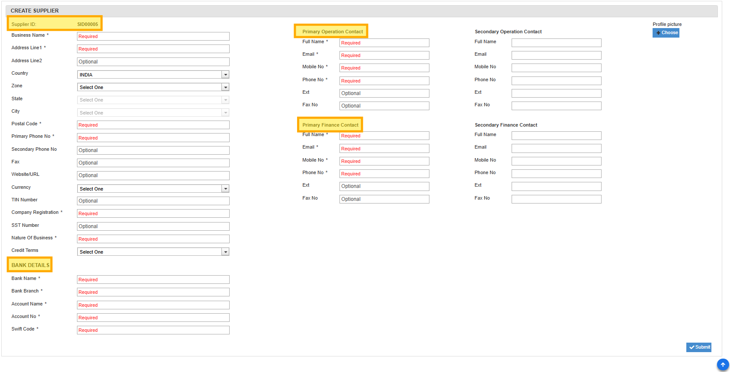Choose a profile picture
Viewport: 730px width, 372px height.
666,33
